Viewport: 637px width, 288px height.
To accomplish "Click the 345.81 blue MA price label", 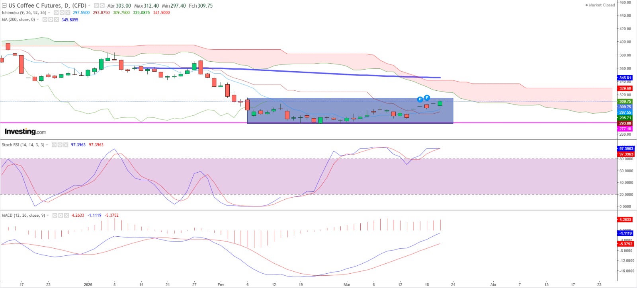I will pos(625,78).
